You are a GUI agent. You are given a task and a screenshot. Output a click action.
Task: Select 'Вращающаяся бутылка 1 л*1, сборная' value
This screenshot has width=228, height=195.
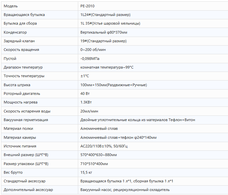(x=127, y=181)
